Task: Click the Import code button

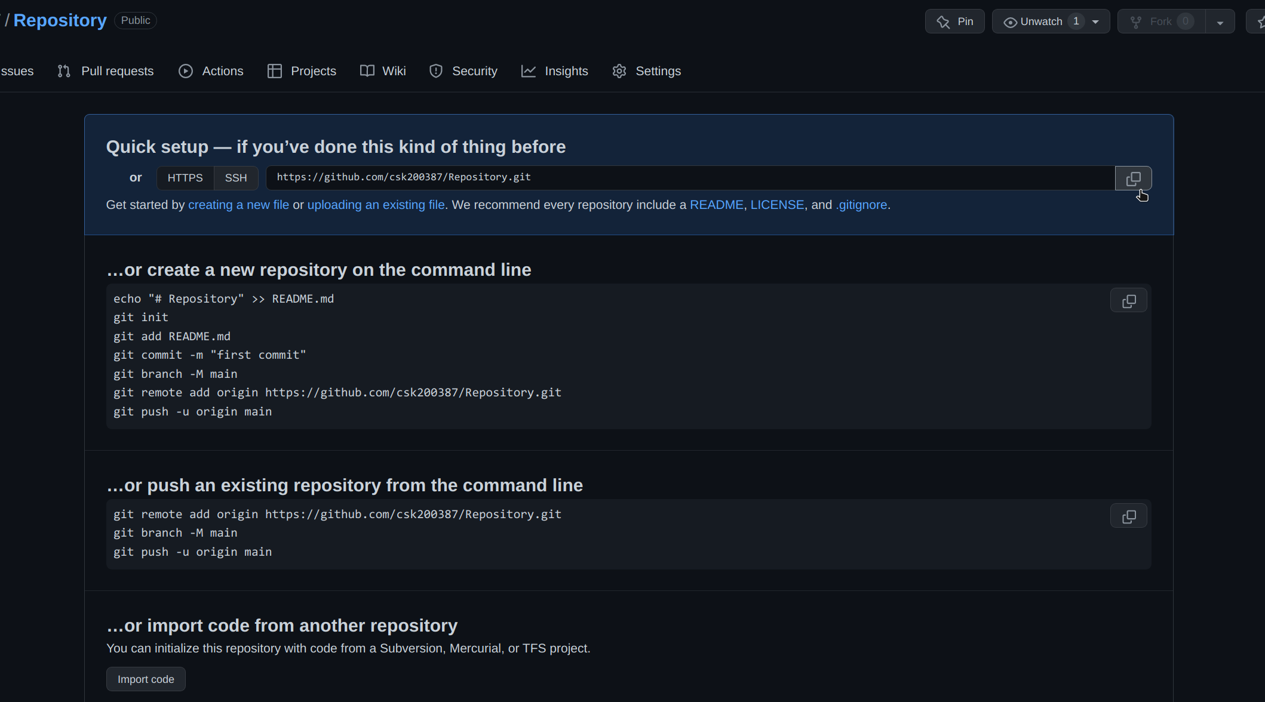Action: coord(146,679)
